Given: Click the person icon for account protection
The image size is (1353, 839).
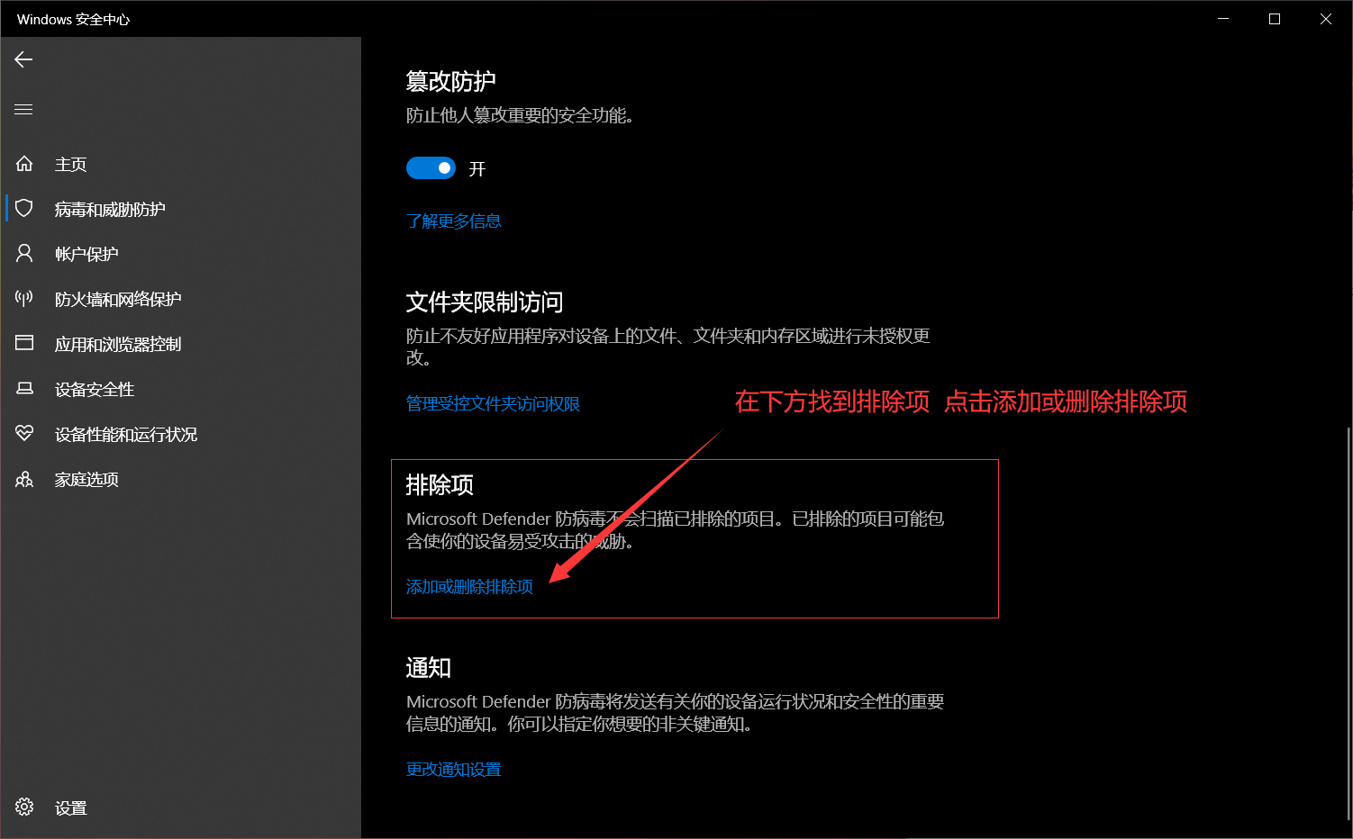Looking at the screenshot, I should [x=24, y=254].
